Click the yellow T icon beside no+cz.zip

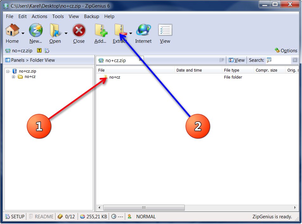39,51
